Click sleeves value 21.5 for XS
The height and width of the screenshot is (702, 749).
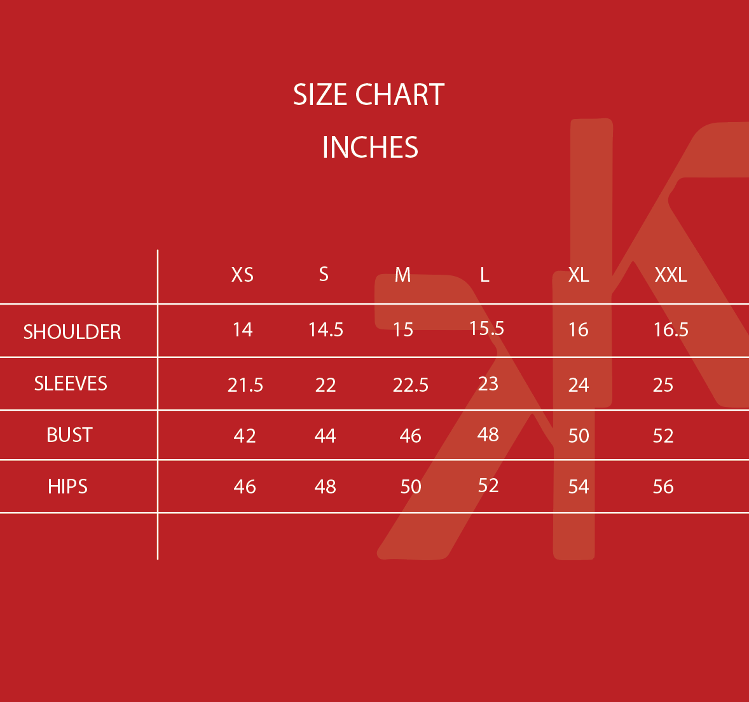245,385
